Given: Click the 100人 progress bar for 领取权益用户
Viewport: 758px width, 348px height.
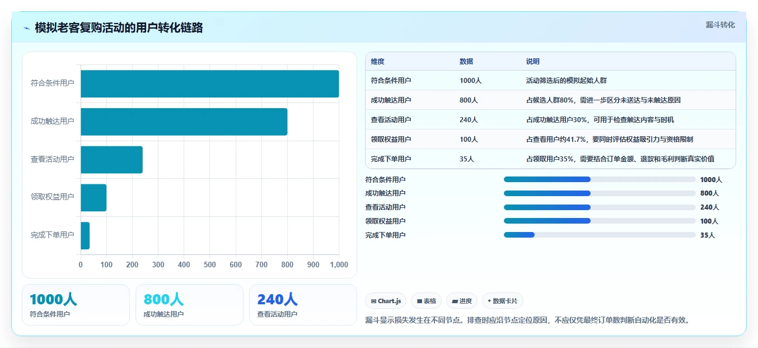Looking at the screenshot, I should click(600, 221).
